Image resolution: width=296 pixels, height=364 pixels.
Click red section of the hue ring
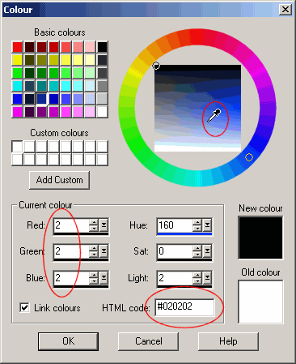pos(197,36)
